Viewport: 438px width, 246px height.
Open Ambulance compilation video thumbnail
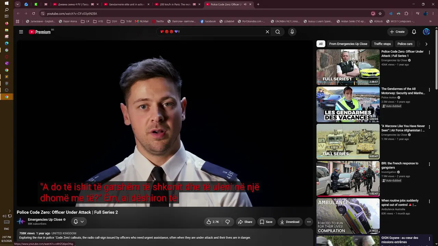[348, 216]
